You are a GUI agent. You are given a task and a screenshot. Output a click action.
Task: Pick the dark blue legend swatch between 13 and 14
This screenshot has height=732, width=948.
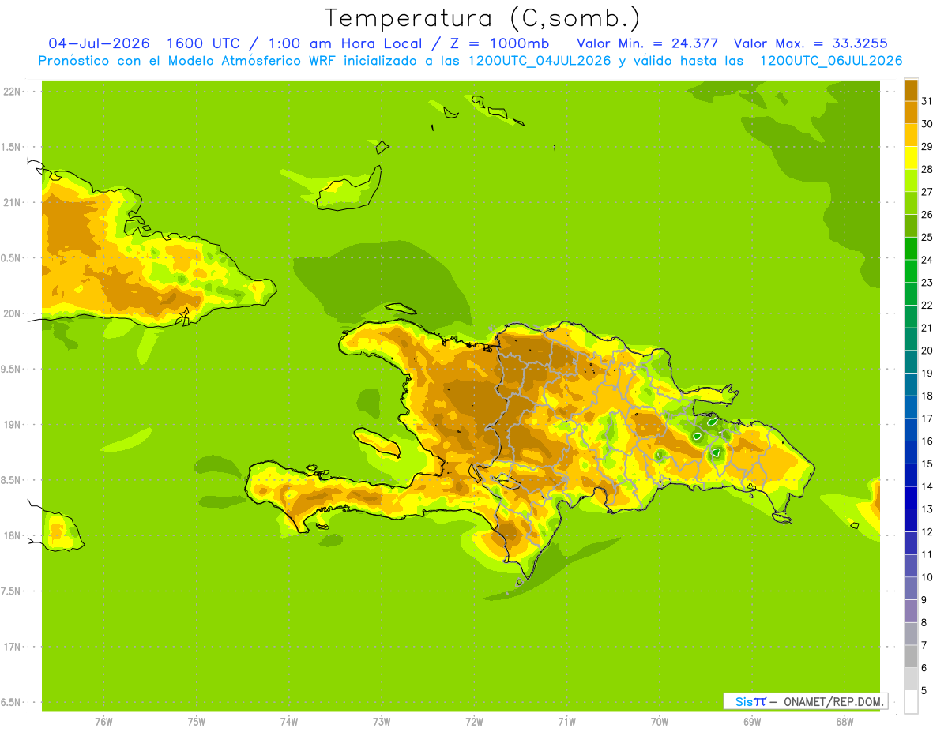[x=911, y=497]
